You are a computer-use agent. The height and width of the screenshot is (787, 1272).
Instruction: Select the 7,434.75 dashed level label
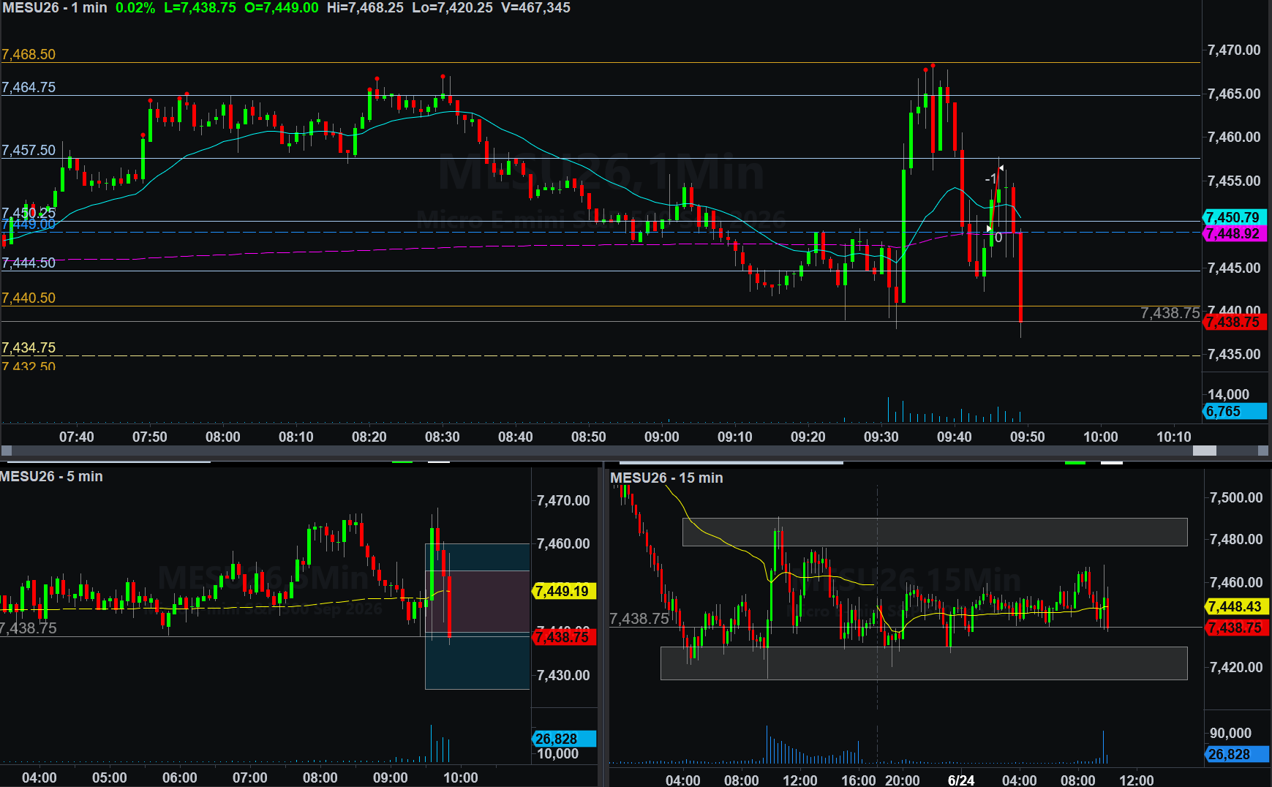pyautogui.click(x=29, y=348)
